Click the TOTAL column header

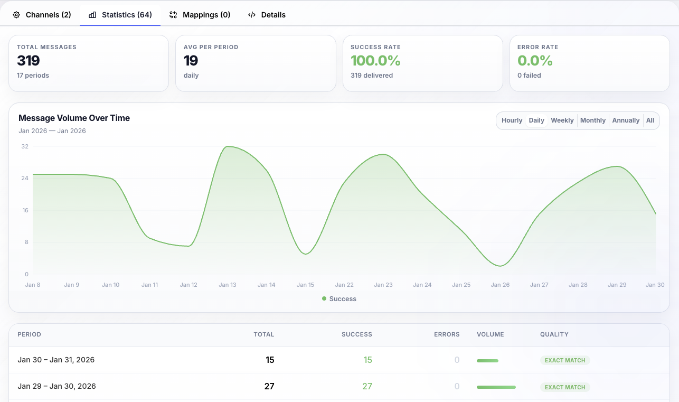[x=264, y=334]
